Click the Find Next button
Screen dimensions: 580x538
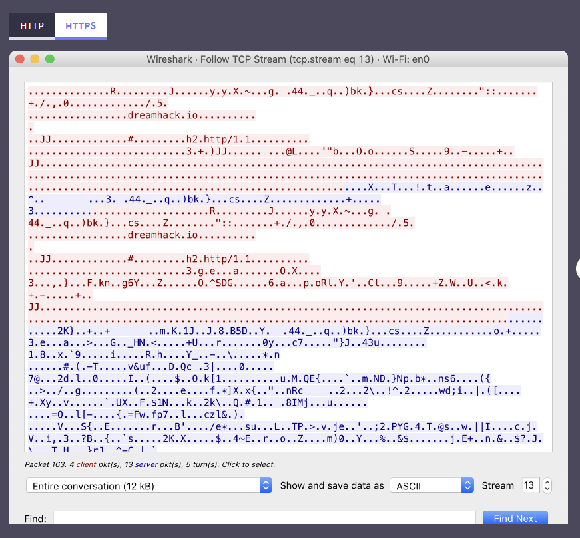tap(515, 517)
